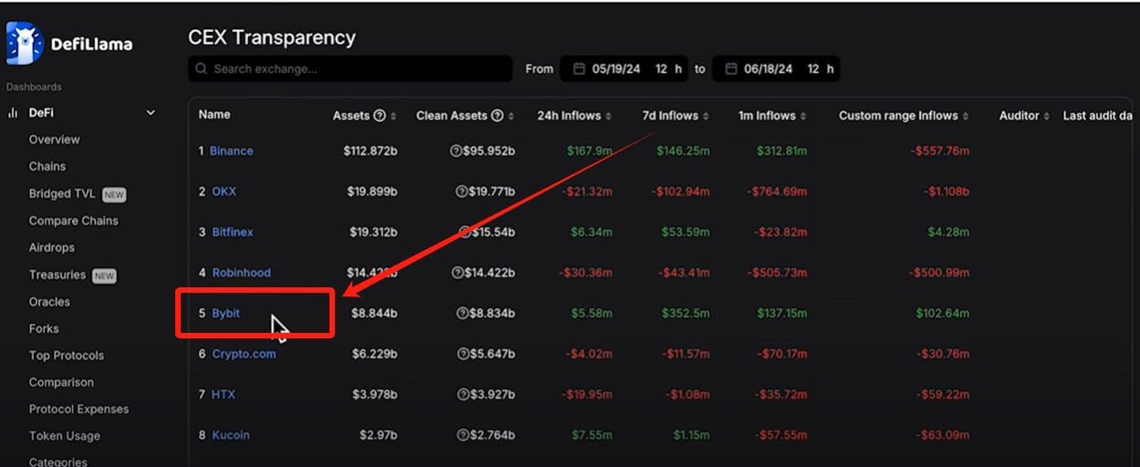Open the Overview page in sidebar
The width and height of the screenshot is (1140, 467).
[x=54, y=140]
